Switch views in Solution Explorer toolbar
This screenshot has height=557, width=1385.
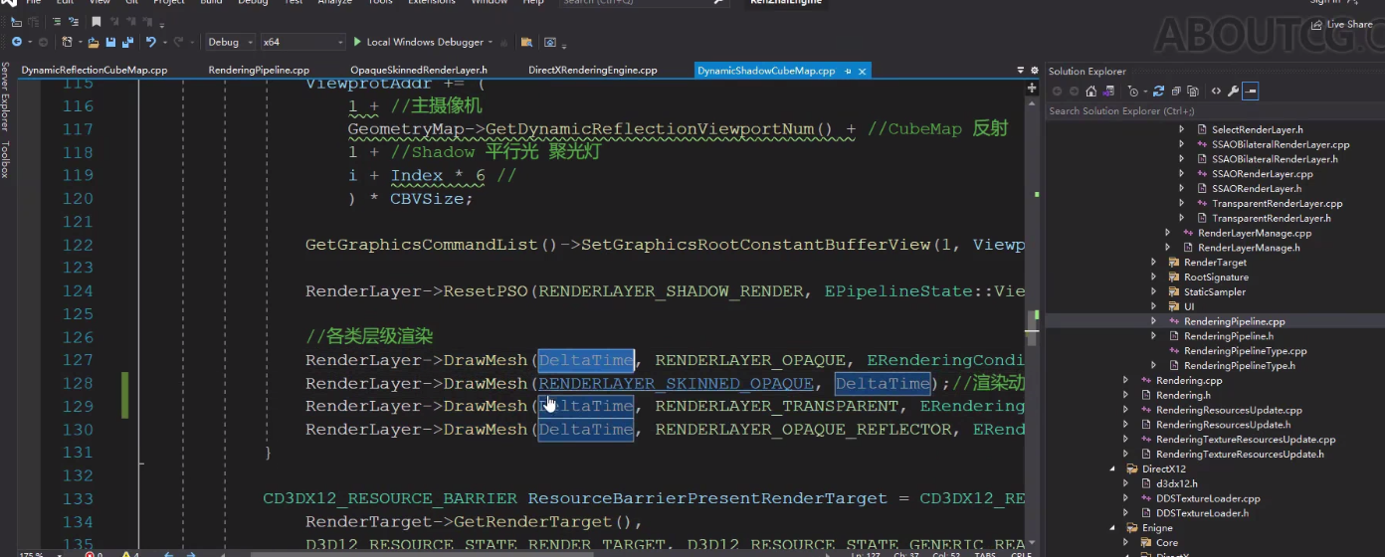1108,91
